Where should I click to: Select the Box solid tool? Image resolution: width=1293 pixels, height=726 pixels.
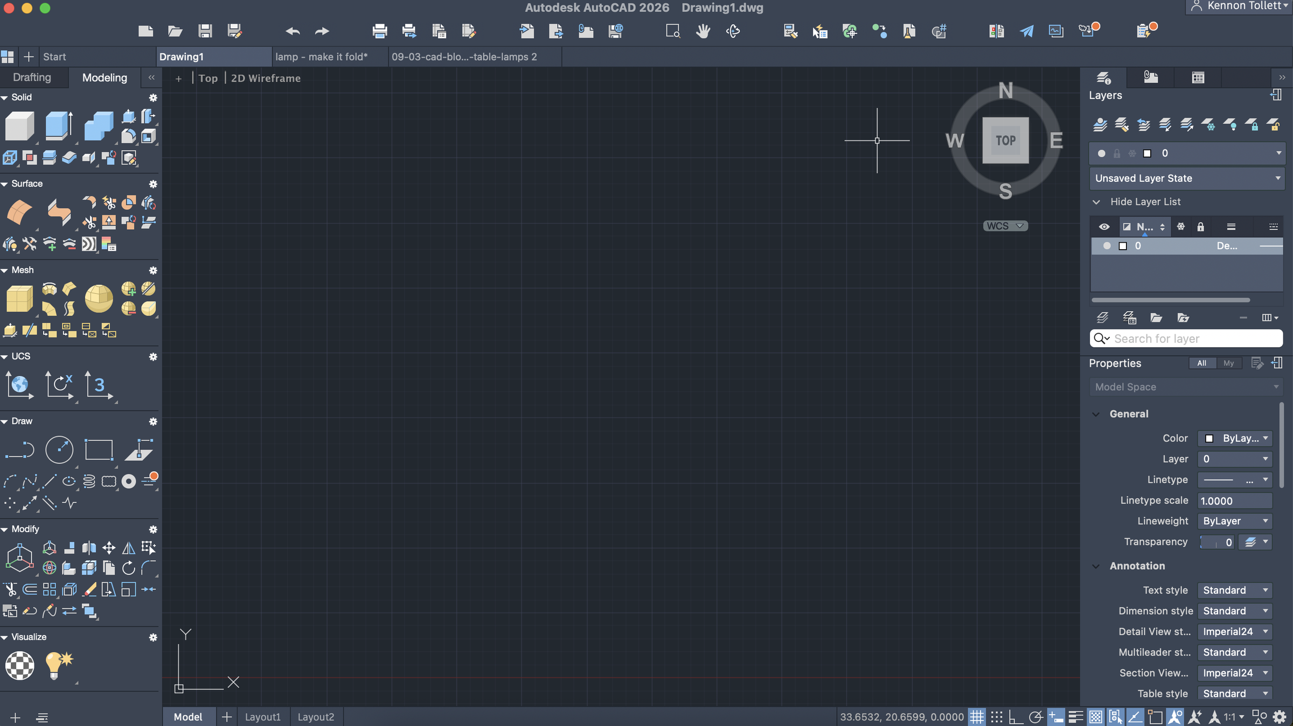coord(19,126)
